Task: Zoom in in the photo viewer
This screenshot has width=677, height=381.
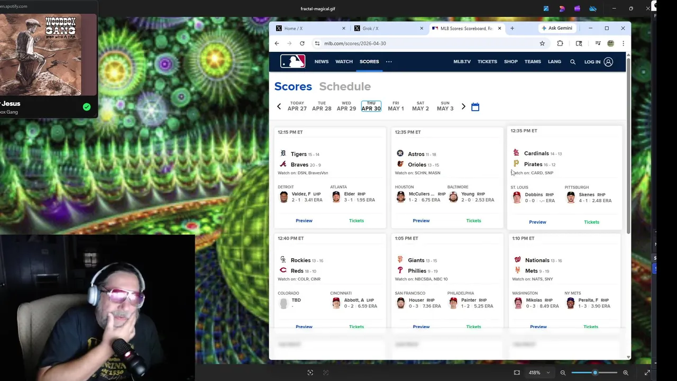Action: (626, 373)
